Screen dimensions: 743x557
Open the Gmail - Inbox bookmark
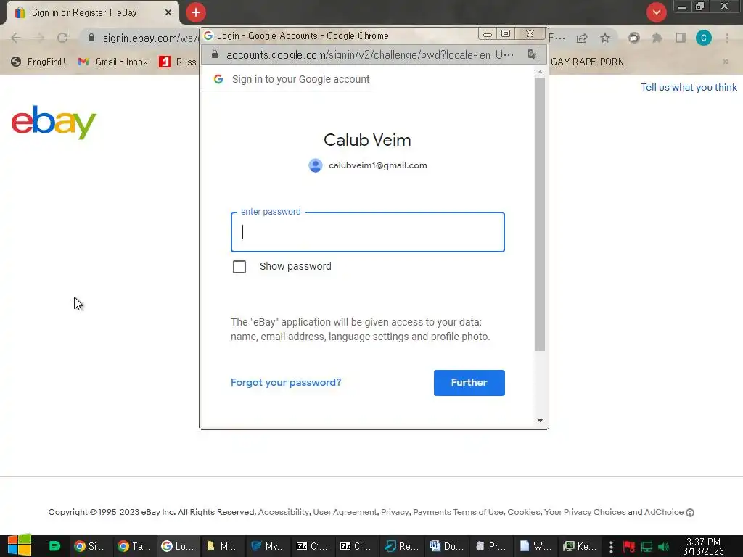click(113, 62)
